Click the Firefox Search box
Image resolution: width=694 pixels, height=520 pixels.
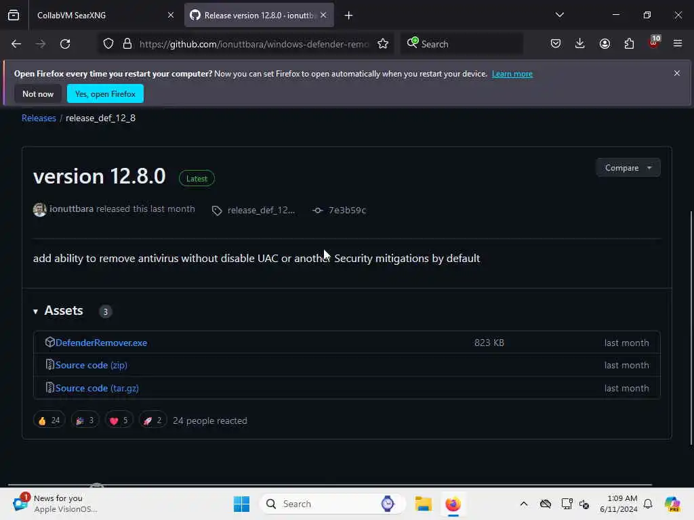[x=462, y=44]
